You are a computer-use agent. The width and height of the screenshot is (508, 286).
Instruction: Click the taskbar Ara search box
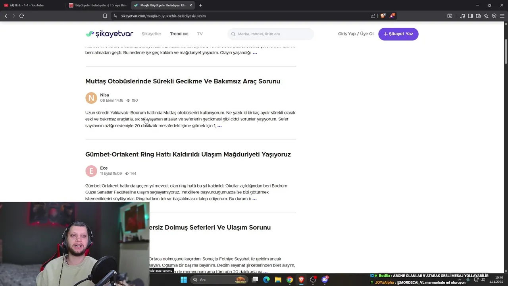pos(219,280)
